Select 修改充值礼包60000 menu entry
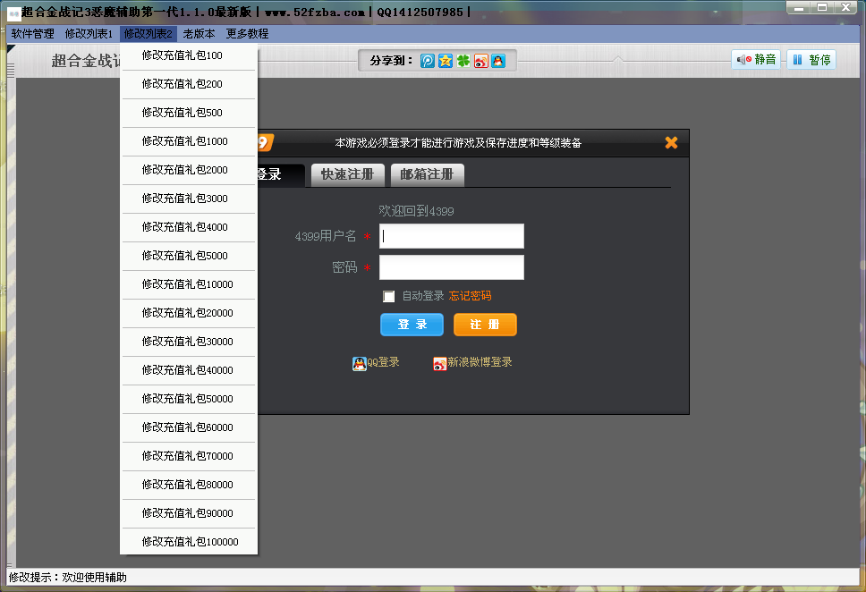Image resolution: width=866 pixels, height=592 pixels. pos(189,427)
